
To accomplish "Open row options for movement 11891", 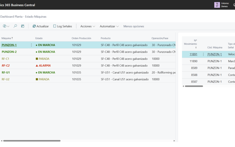I will (x=203, y=54).
